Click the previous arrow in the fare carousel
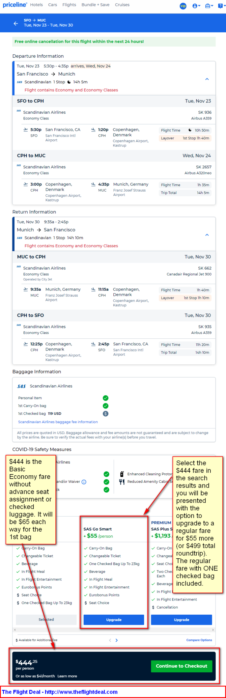The image size is (226, 698). [110, 640]
